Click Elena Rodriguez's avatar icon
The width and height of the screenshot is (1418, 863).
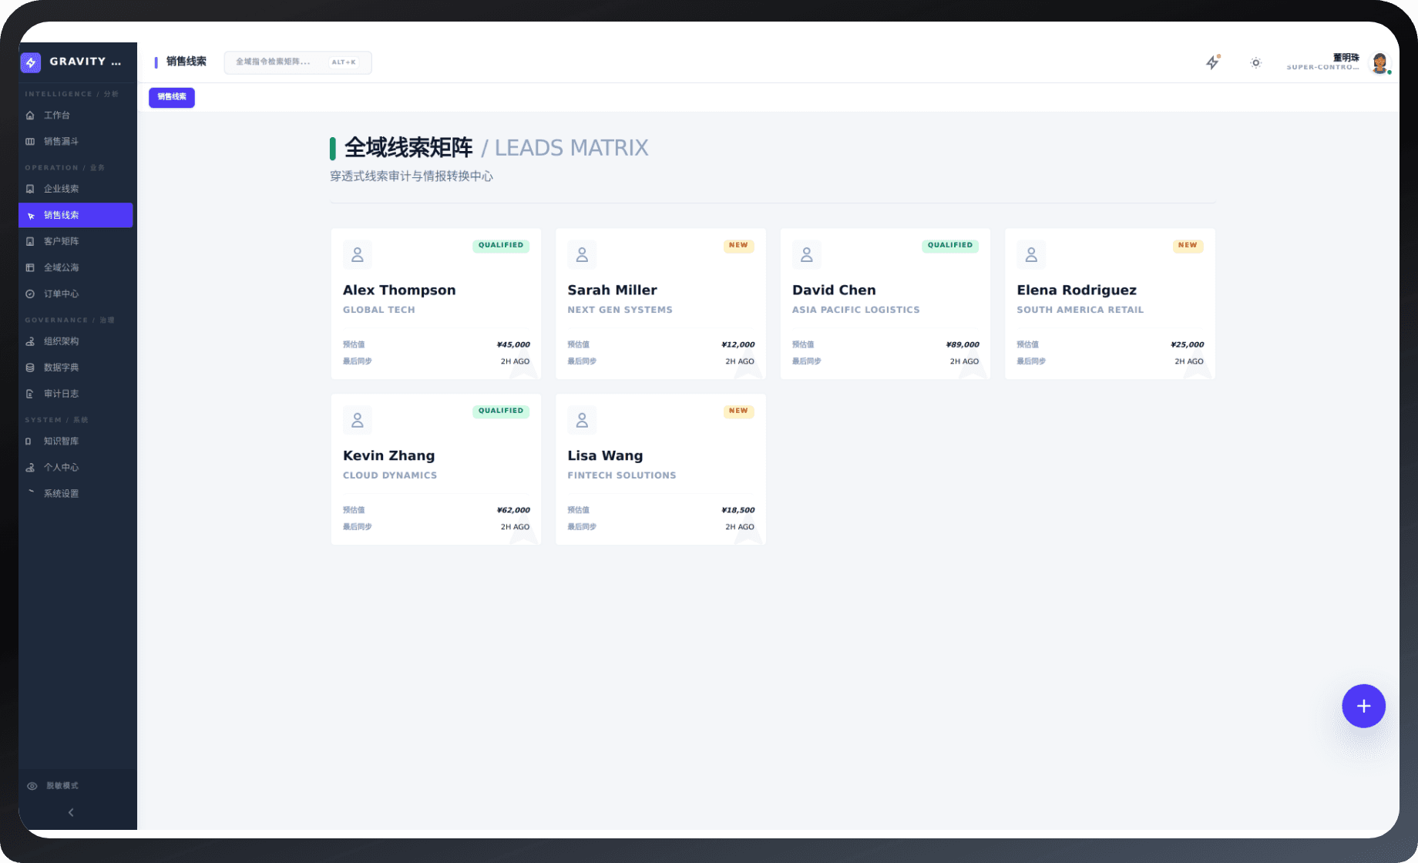(x=1031, y=255)
